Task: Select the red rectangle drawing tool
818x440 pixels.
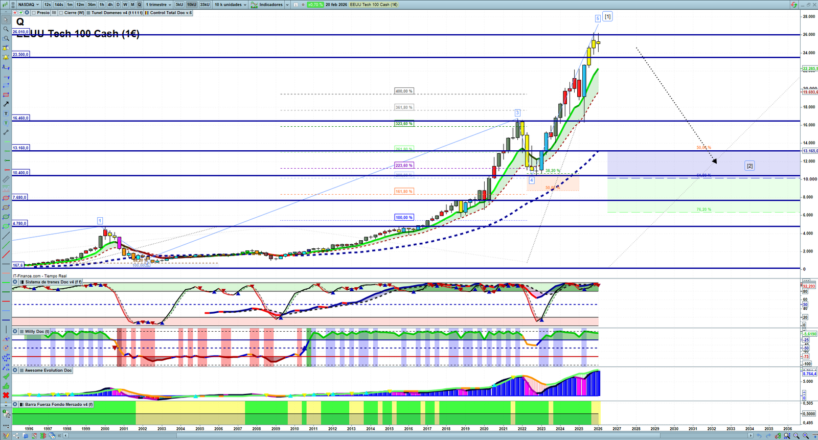Action: click(x=6, y=95)
